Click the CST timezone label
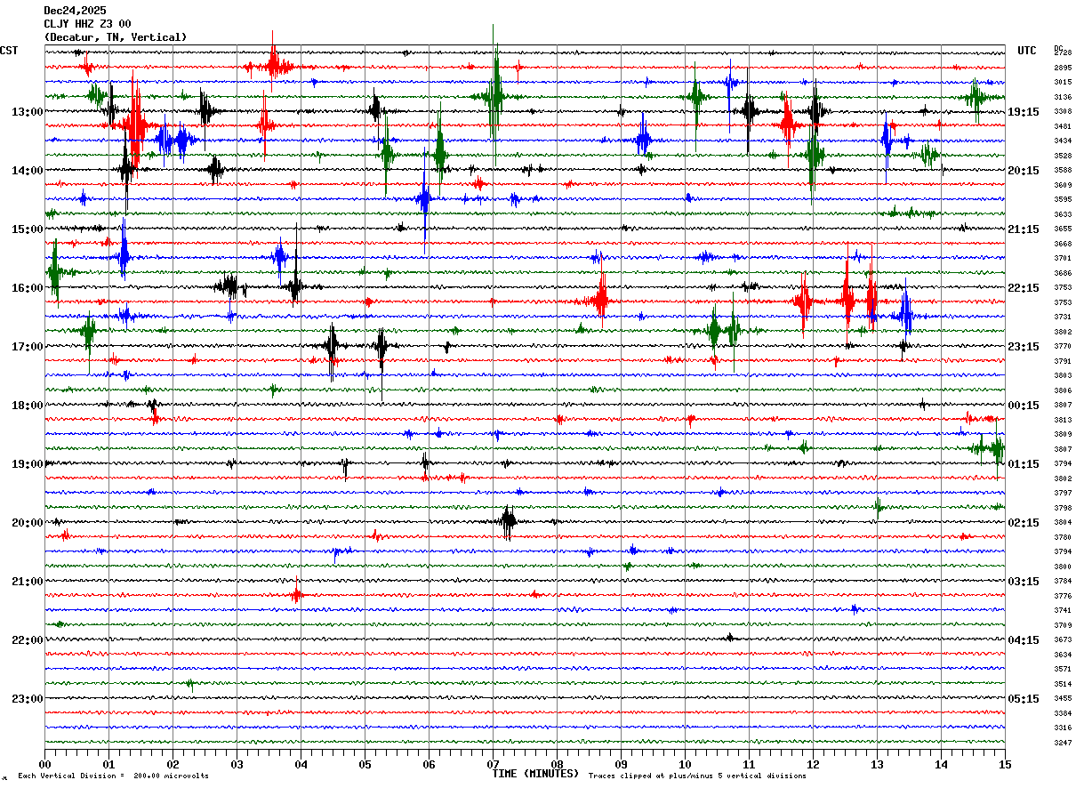This screenshot has height=788, width=1076. [9, 51]
